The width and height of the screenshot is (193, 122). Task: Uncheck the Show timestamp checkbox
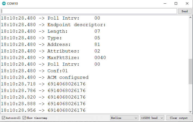click(24, 118)
